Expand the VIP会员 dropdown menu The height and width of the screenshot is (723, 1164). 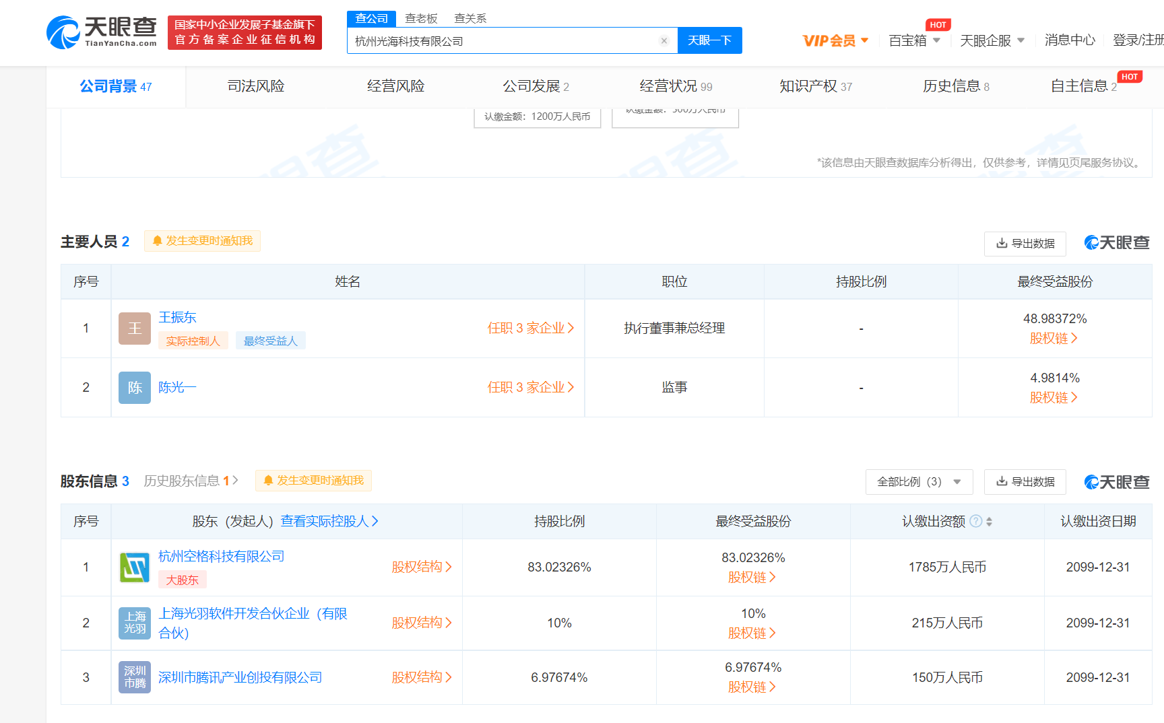click(x=835, y=41)
